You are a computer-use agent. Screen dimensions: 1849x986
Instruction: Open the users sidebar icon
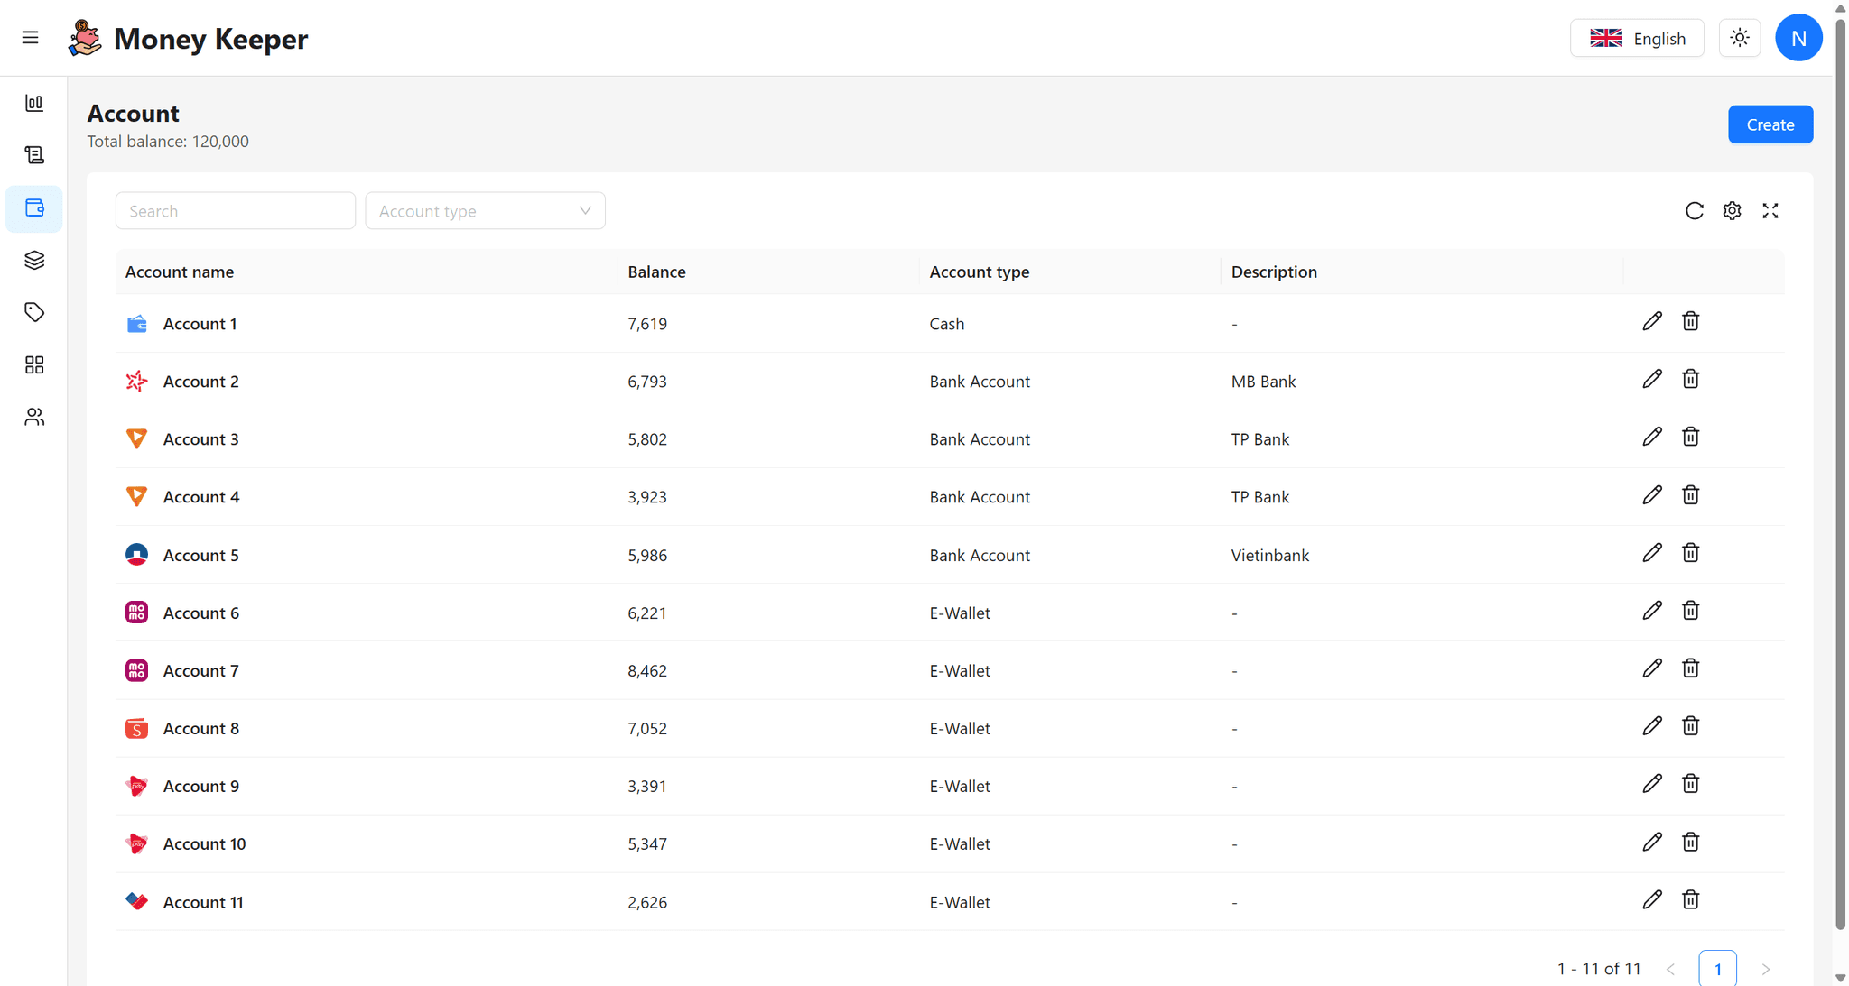(x=34, y=417)
